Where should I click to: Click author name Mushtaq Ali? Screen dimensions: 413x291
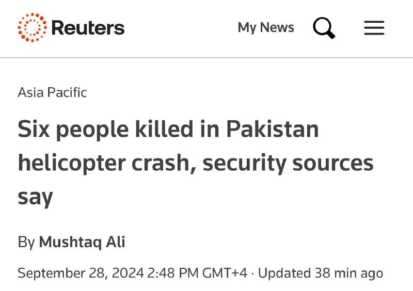(x=82, y=241)
